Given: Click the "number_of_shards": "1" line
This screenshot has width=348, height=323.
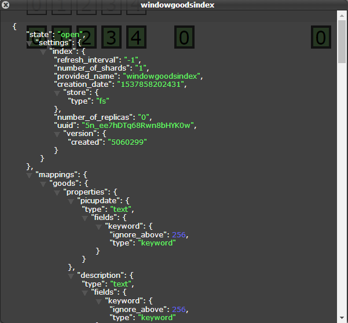Looking at the screenshot, I should (101, 68).
